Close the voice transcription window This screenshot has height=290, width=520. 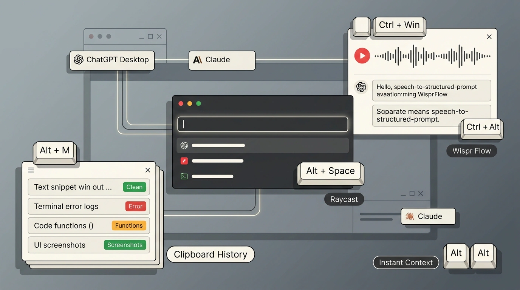click(x=489, y=37)
